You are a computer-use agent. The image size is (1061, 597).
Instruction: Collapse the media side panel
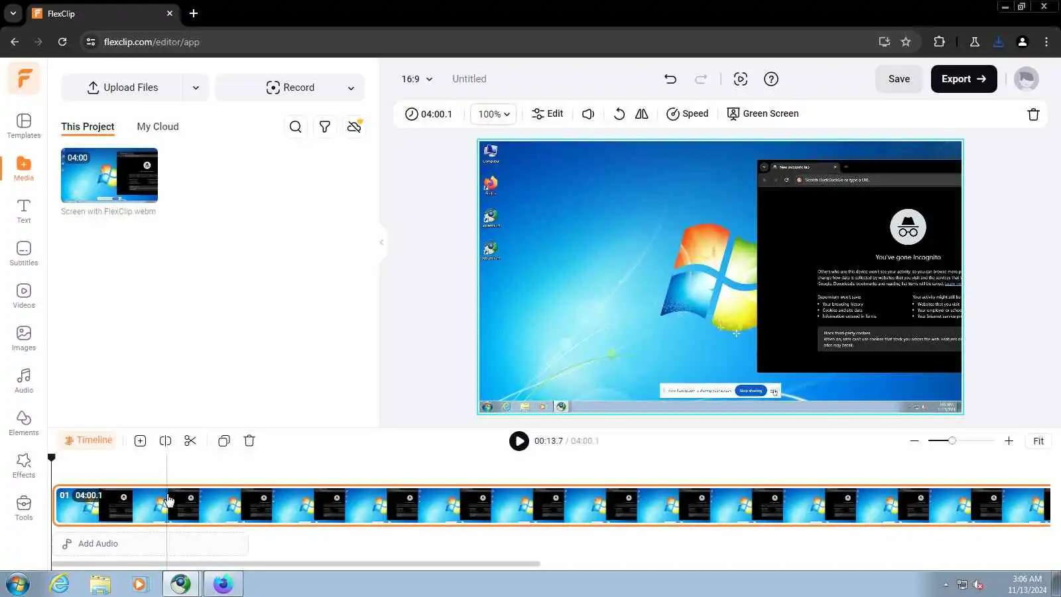point(381,242)
